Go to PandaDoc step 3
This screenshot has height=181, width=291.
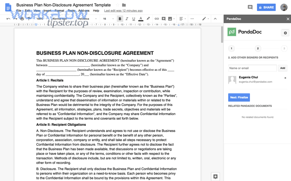(x=284, y=48)
